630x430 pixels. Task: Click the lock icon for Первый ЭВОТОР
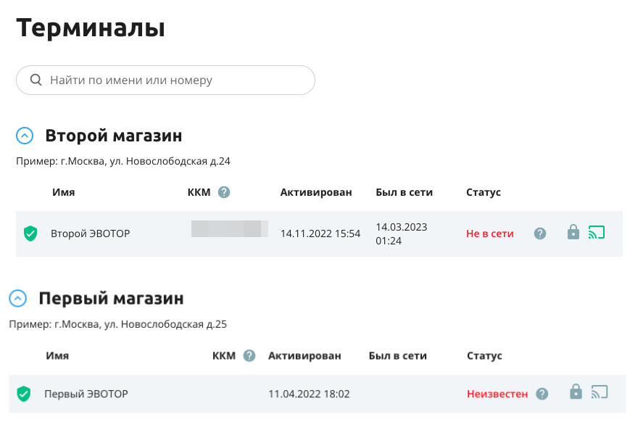(x=576, y=392)
